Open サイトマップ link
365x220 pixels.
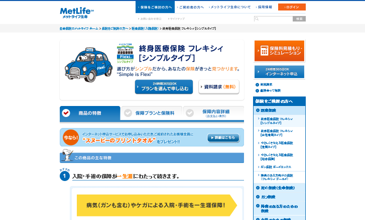176,19
